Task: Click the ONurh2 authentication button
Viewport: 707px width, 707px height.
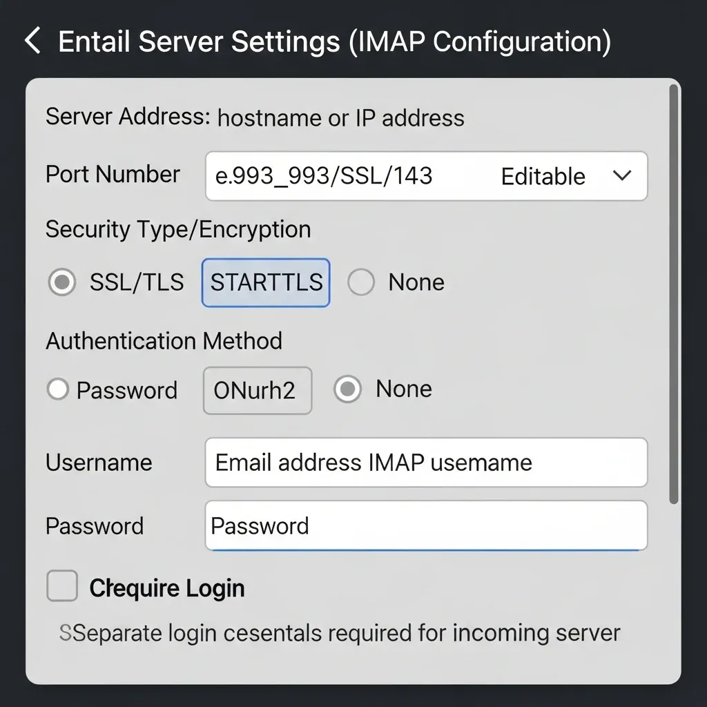Action: [x=257, y=391]
